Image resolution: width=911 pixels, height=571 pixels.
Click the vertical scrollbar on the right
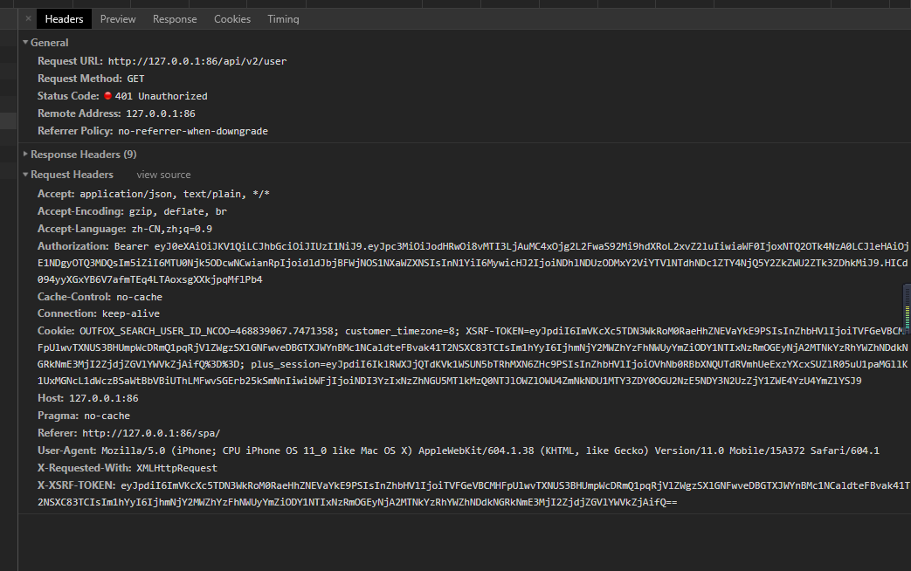907,307
